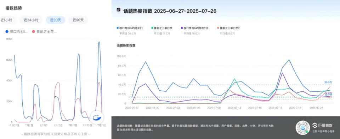Click the blue dot swatch before 脱口秀和t...
Image resolution: width=340 pixels, height=139 pixels.
tap(7, 31)
